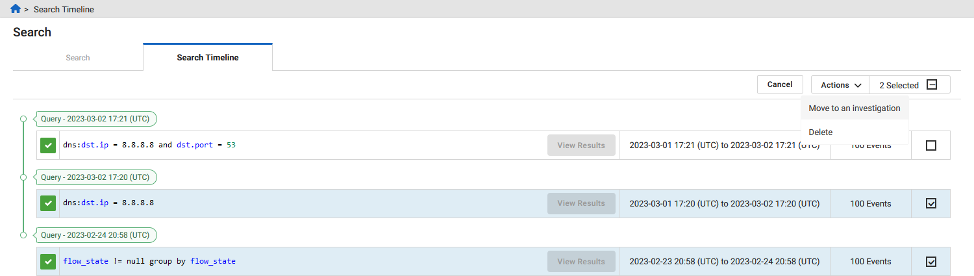Click timeline node for 17:20 query
This screenshot has width=974, height=276.
pyautogui.click(x=23, y=177)
